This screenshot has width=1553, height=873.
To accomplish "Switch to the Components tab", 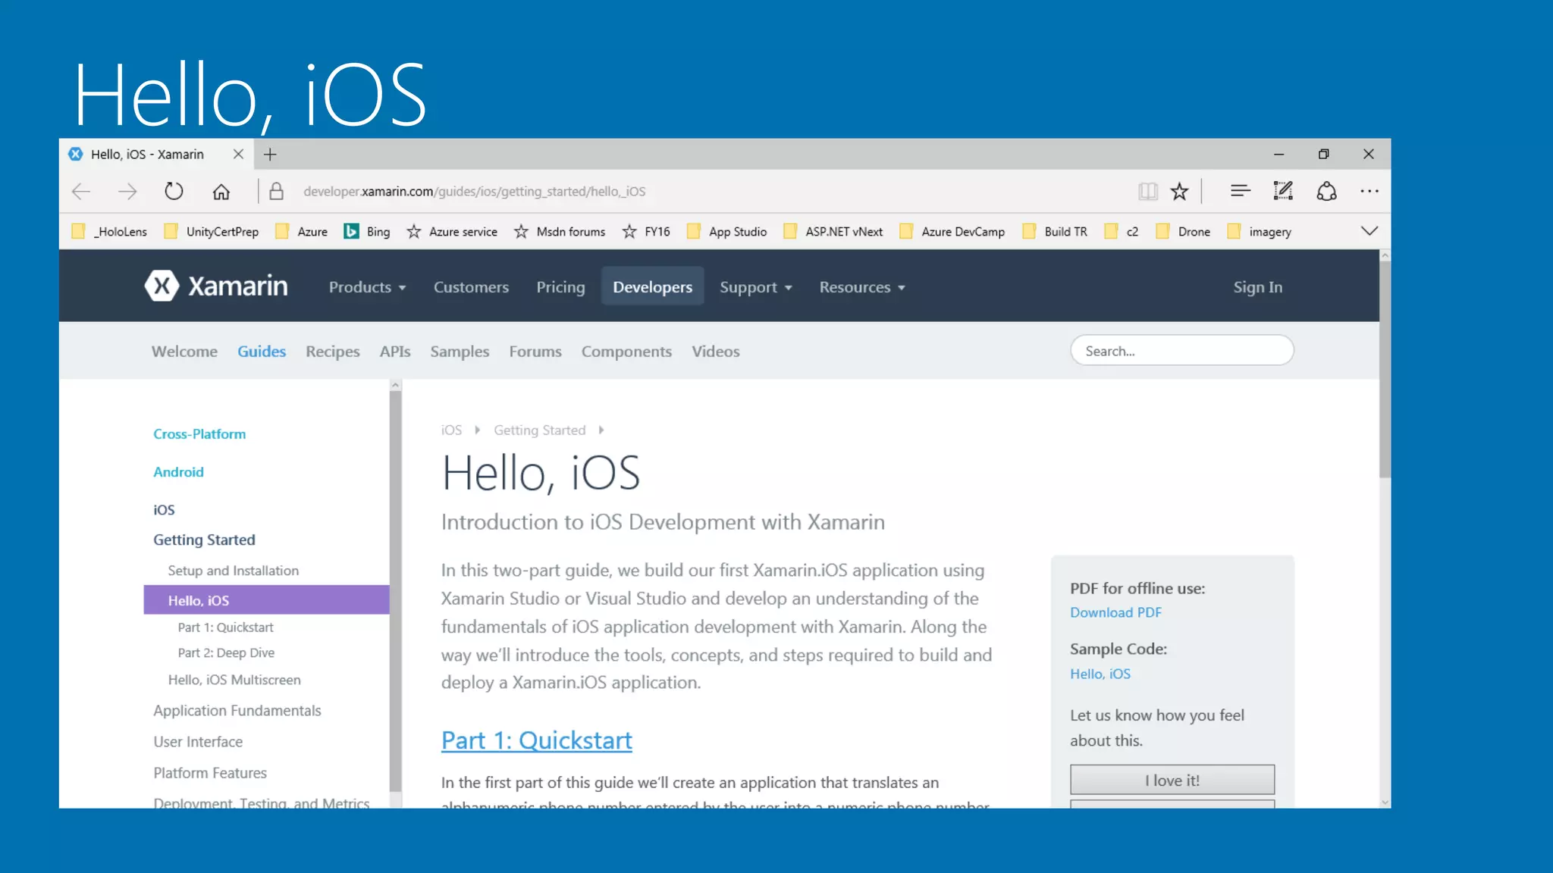I will [626, 352].
